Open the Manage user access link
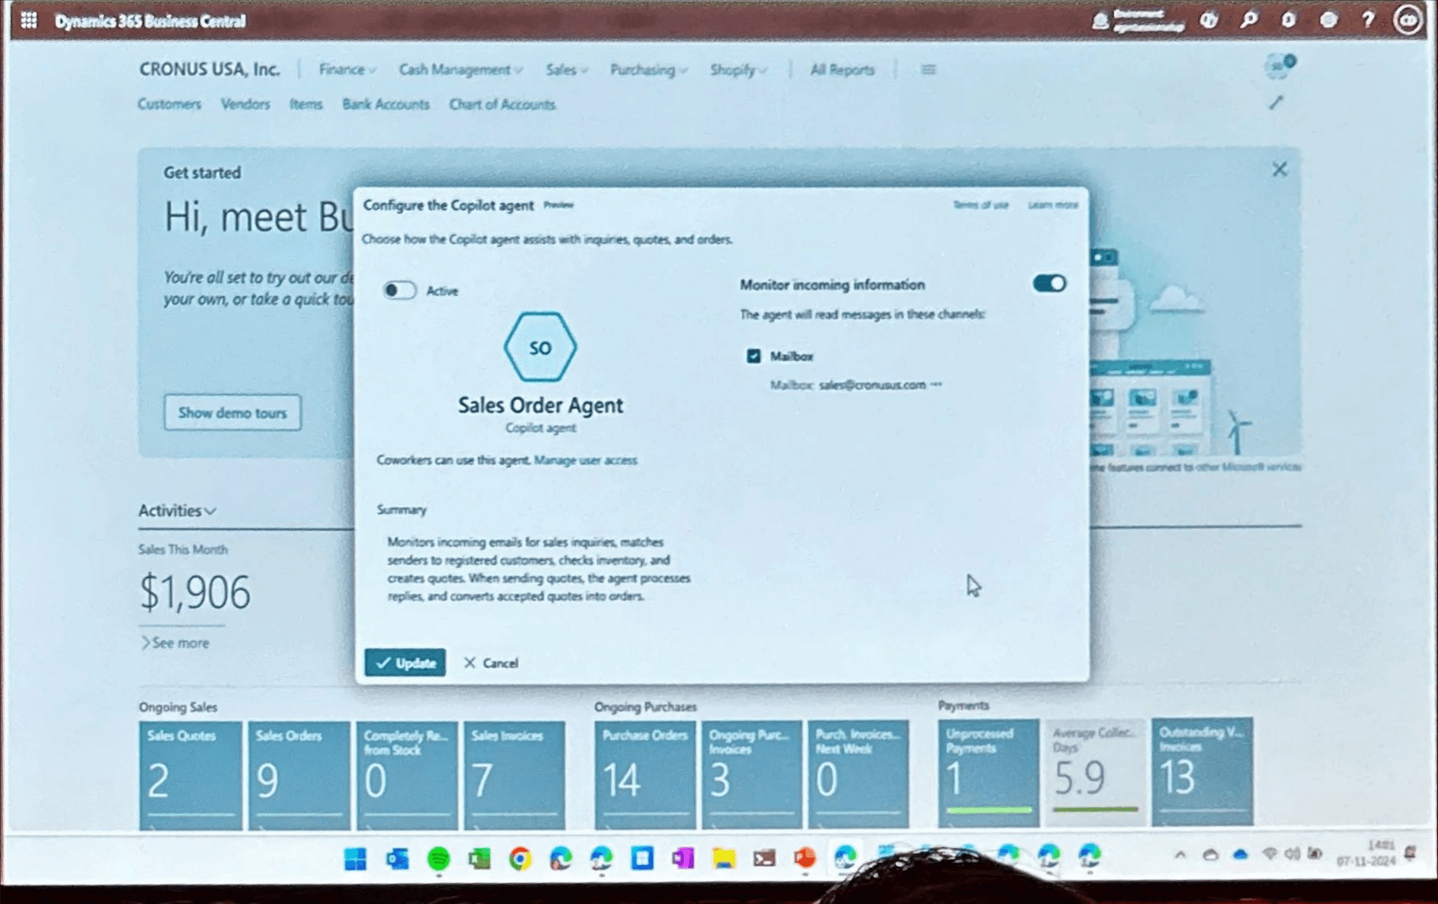 click(586, 460)
